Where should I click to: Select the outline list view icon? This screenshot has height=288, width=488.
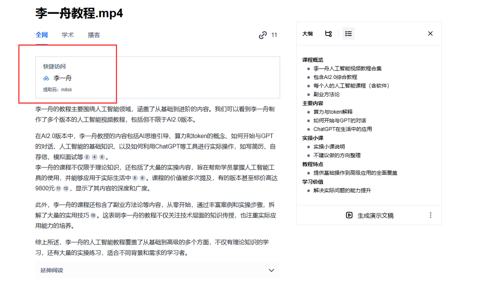(x=348, y=34)
